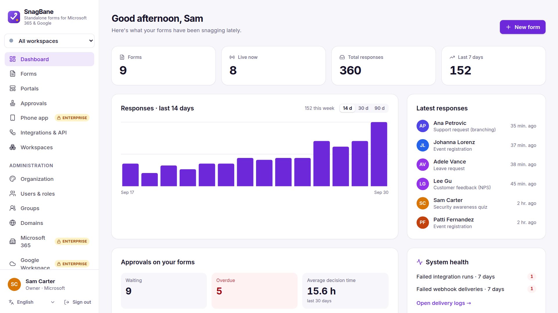558x313 pixels.
Task: Click the Sign out arrow icon
Action: [67, 302]
